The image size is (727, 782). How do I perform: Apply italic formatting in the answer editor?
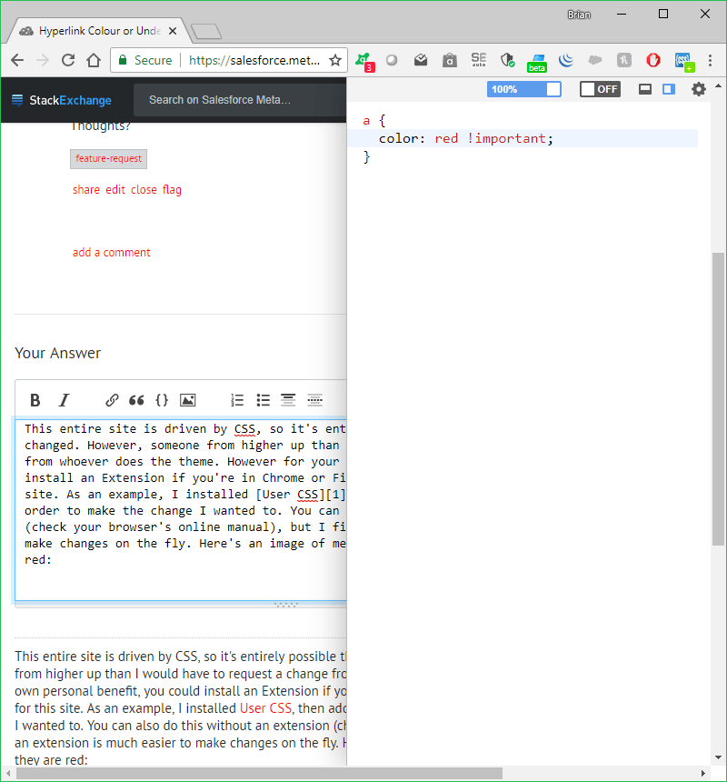(x=64, y=400)
